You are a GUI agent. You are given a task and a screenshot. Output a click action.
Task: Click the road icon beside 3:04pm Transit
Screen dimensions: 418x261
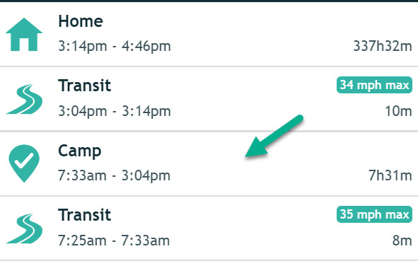coord(24,99)
